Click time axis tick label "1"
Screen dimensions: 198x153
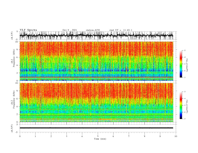pyautogui.click(x=35, y=136)
